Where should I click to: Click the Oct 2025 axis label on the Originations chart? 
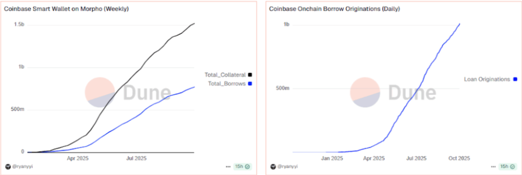click(x=459, y=158)
